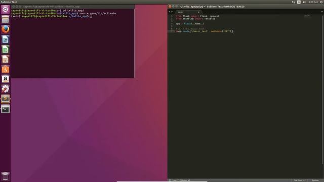Screen dimensions: 324x182
Task: Click the 'cd twilio_app/' terminal line
Action: [x=48, y=11]
